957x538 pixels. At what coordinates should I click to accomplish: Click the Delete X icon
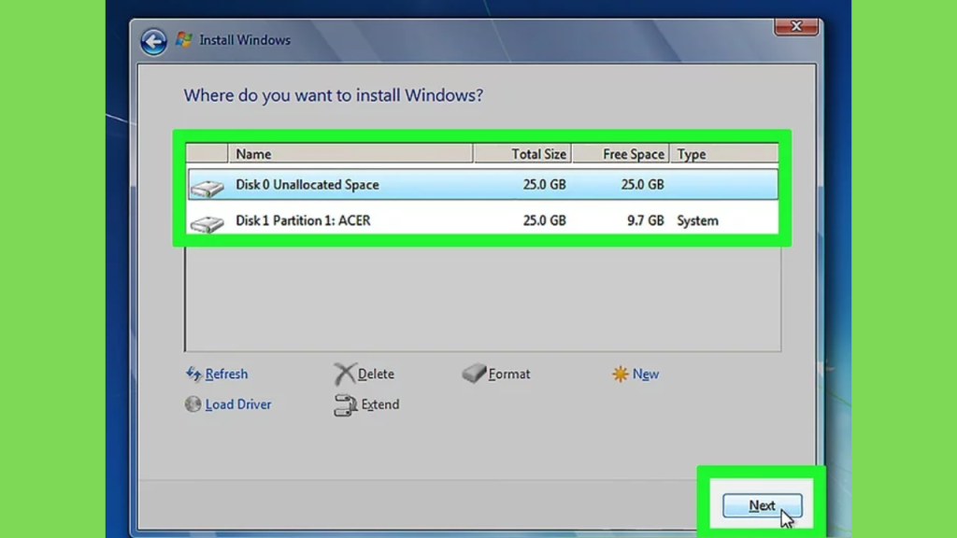344,374
